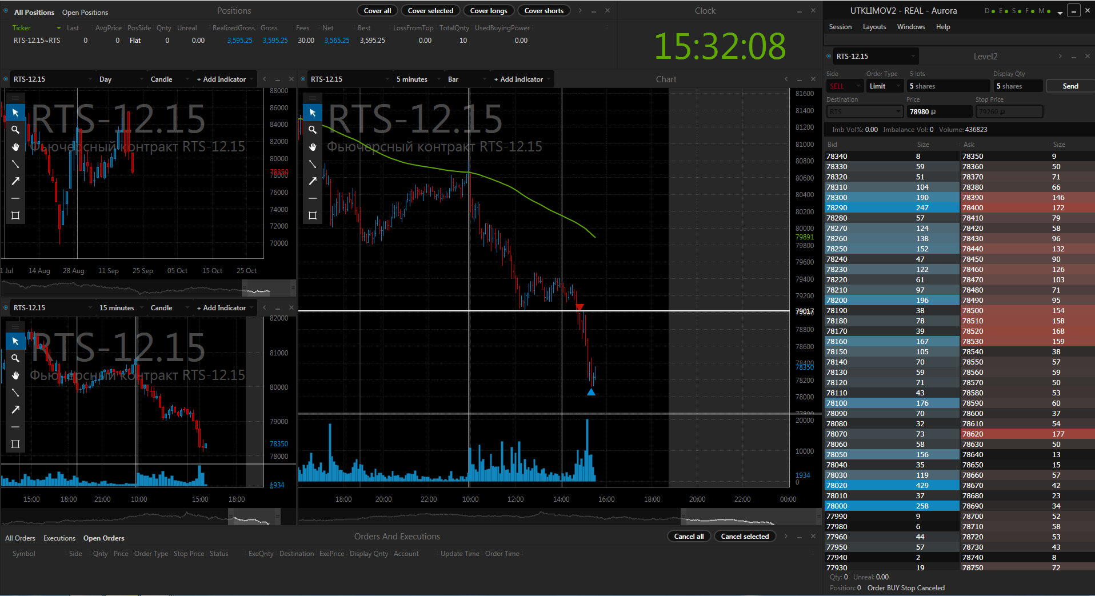
Task: Open the Windows menu
Action: 911,27
